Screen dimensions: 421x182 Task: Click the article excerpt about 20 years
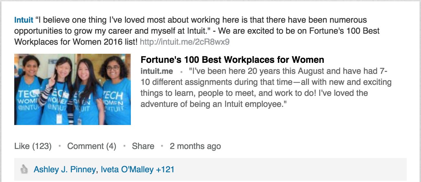tap(266, 88)
